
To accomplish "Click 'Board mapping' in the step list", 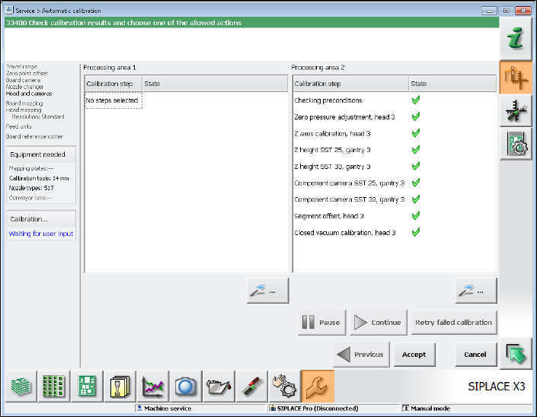I will (x=24, y=103).
